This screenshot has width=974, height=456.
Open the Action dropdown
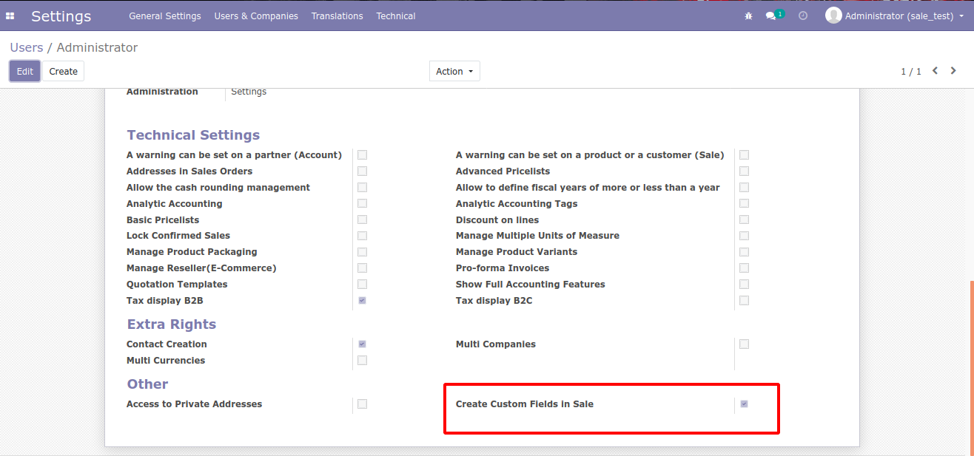tap(454, 71)
